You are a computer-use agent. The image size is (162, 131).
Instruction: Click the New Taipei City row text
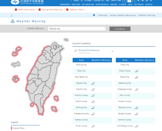[x=81, y=77]
